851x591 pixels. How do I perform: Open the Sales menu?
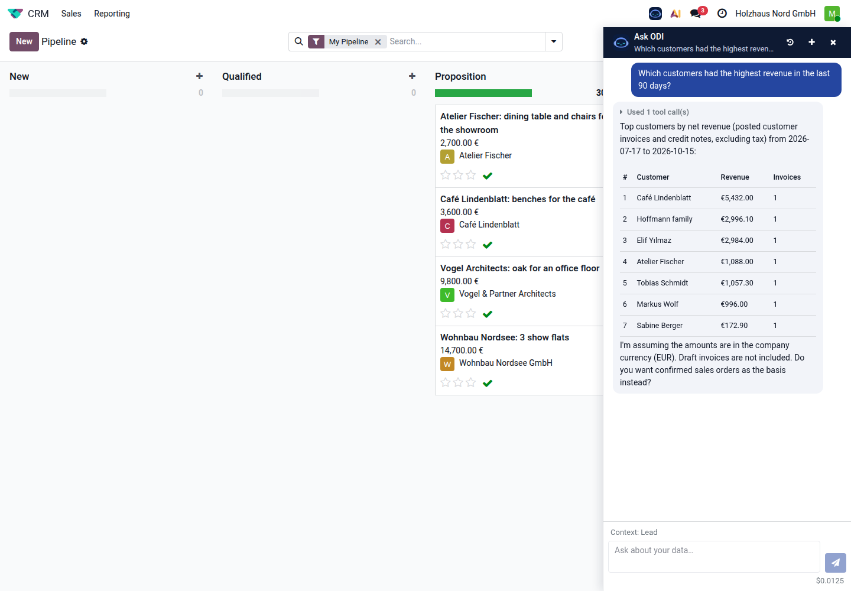pos(72,14)
